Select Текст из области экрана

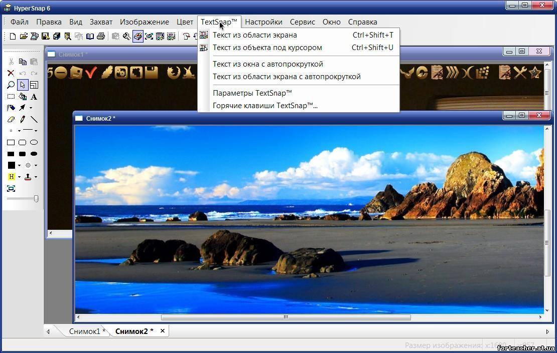point(254,35)
